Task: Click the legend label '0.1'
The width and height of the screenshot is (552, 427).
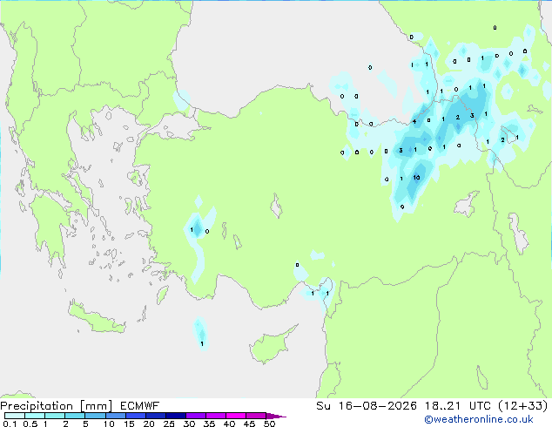Action: tap(10, 424)
